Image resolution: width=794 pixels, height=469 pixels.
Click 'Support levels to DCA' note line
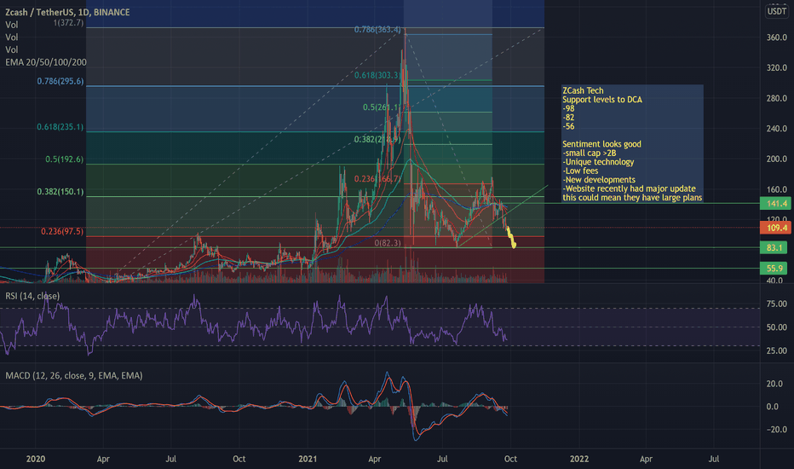(x=602, y=100)
